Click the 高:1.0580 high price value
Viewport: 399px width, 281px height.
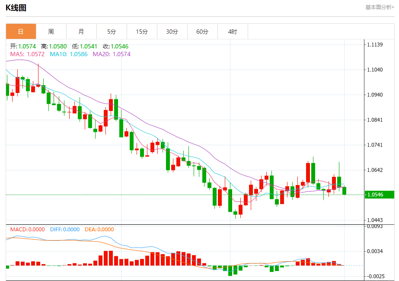54,46
